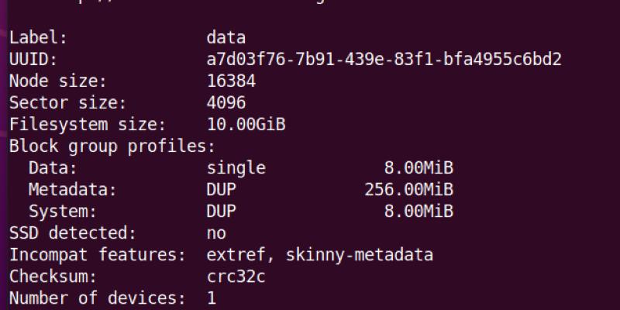Viewport: 620px width, 310px height.
Task: Click the "Block group profiles:" heading text
Action: coord(112,146)
